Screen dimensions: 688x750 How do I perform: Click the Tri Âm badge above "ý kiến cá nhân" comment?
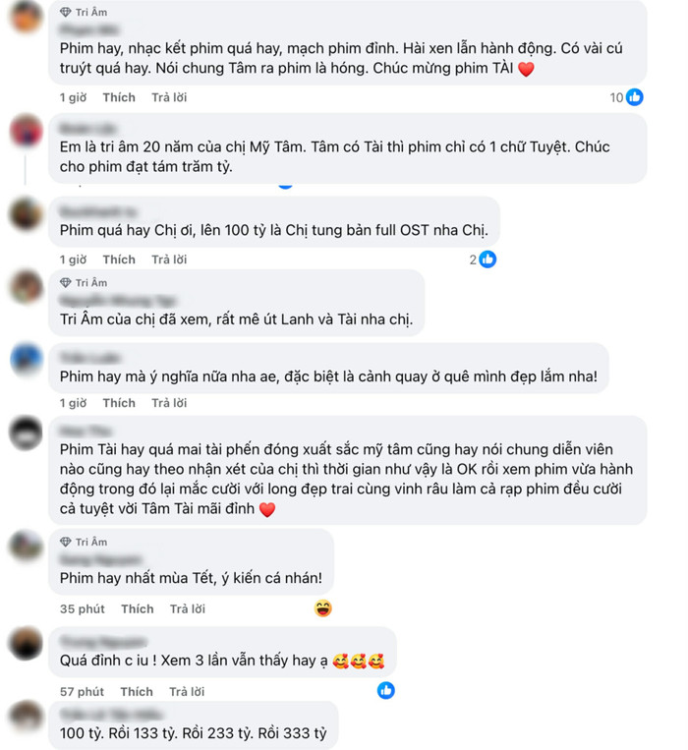pos(83,542)
